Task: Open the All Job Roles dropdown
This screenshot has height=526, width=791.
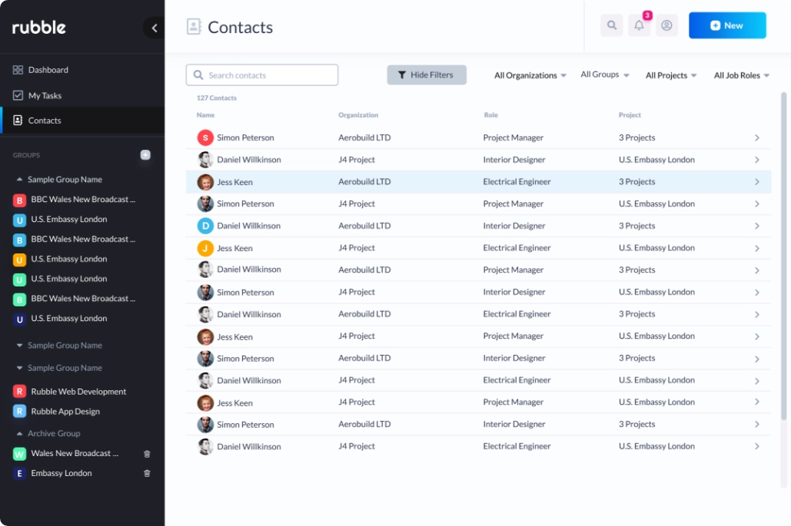Action: [x=740, y=75]
